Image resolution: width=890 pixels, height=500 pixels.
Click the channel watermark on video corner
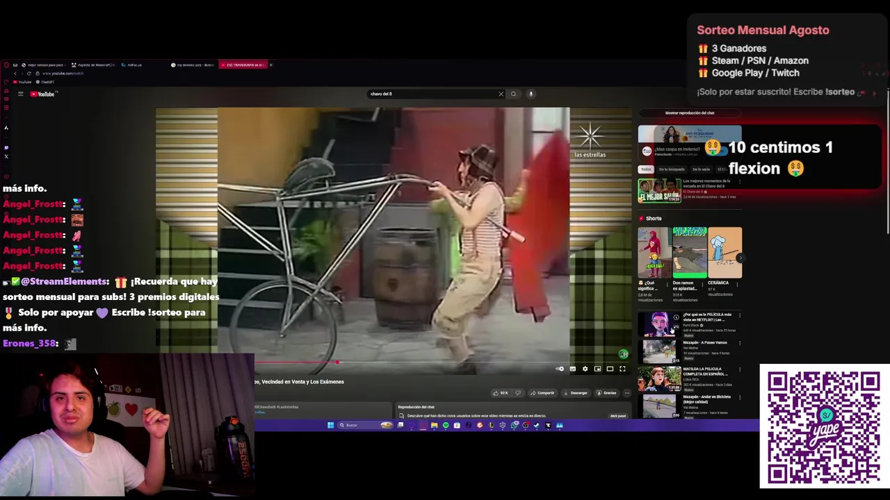(623, 354)
